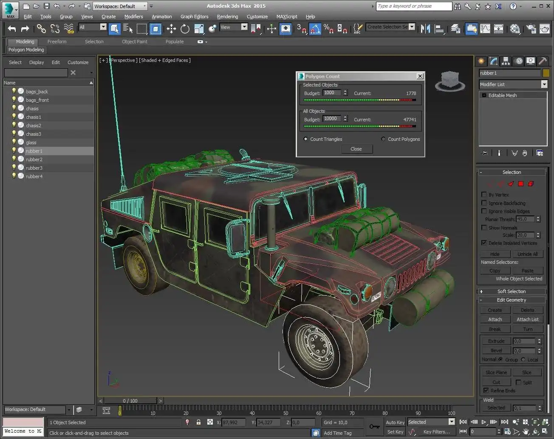The image size is (554, 439).
Task: Click the Select and Link icon
Action: [x=41, y=28]
